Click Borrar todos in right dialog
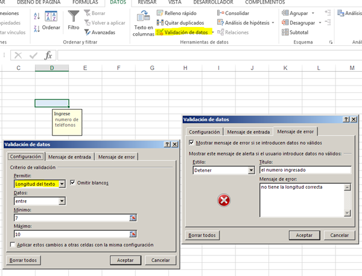The width and height of the screenshot is (362, 276). click(x=202, y=235)
